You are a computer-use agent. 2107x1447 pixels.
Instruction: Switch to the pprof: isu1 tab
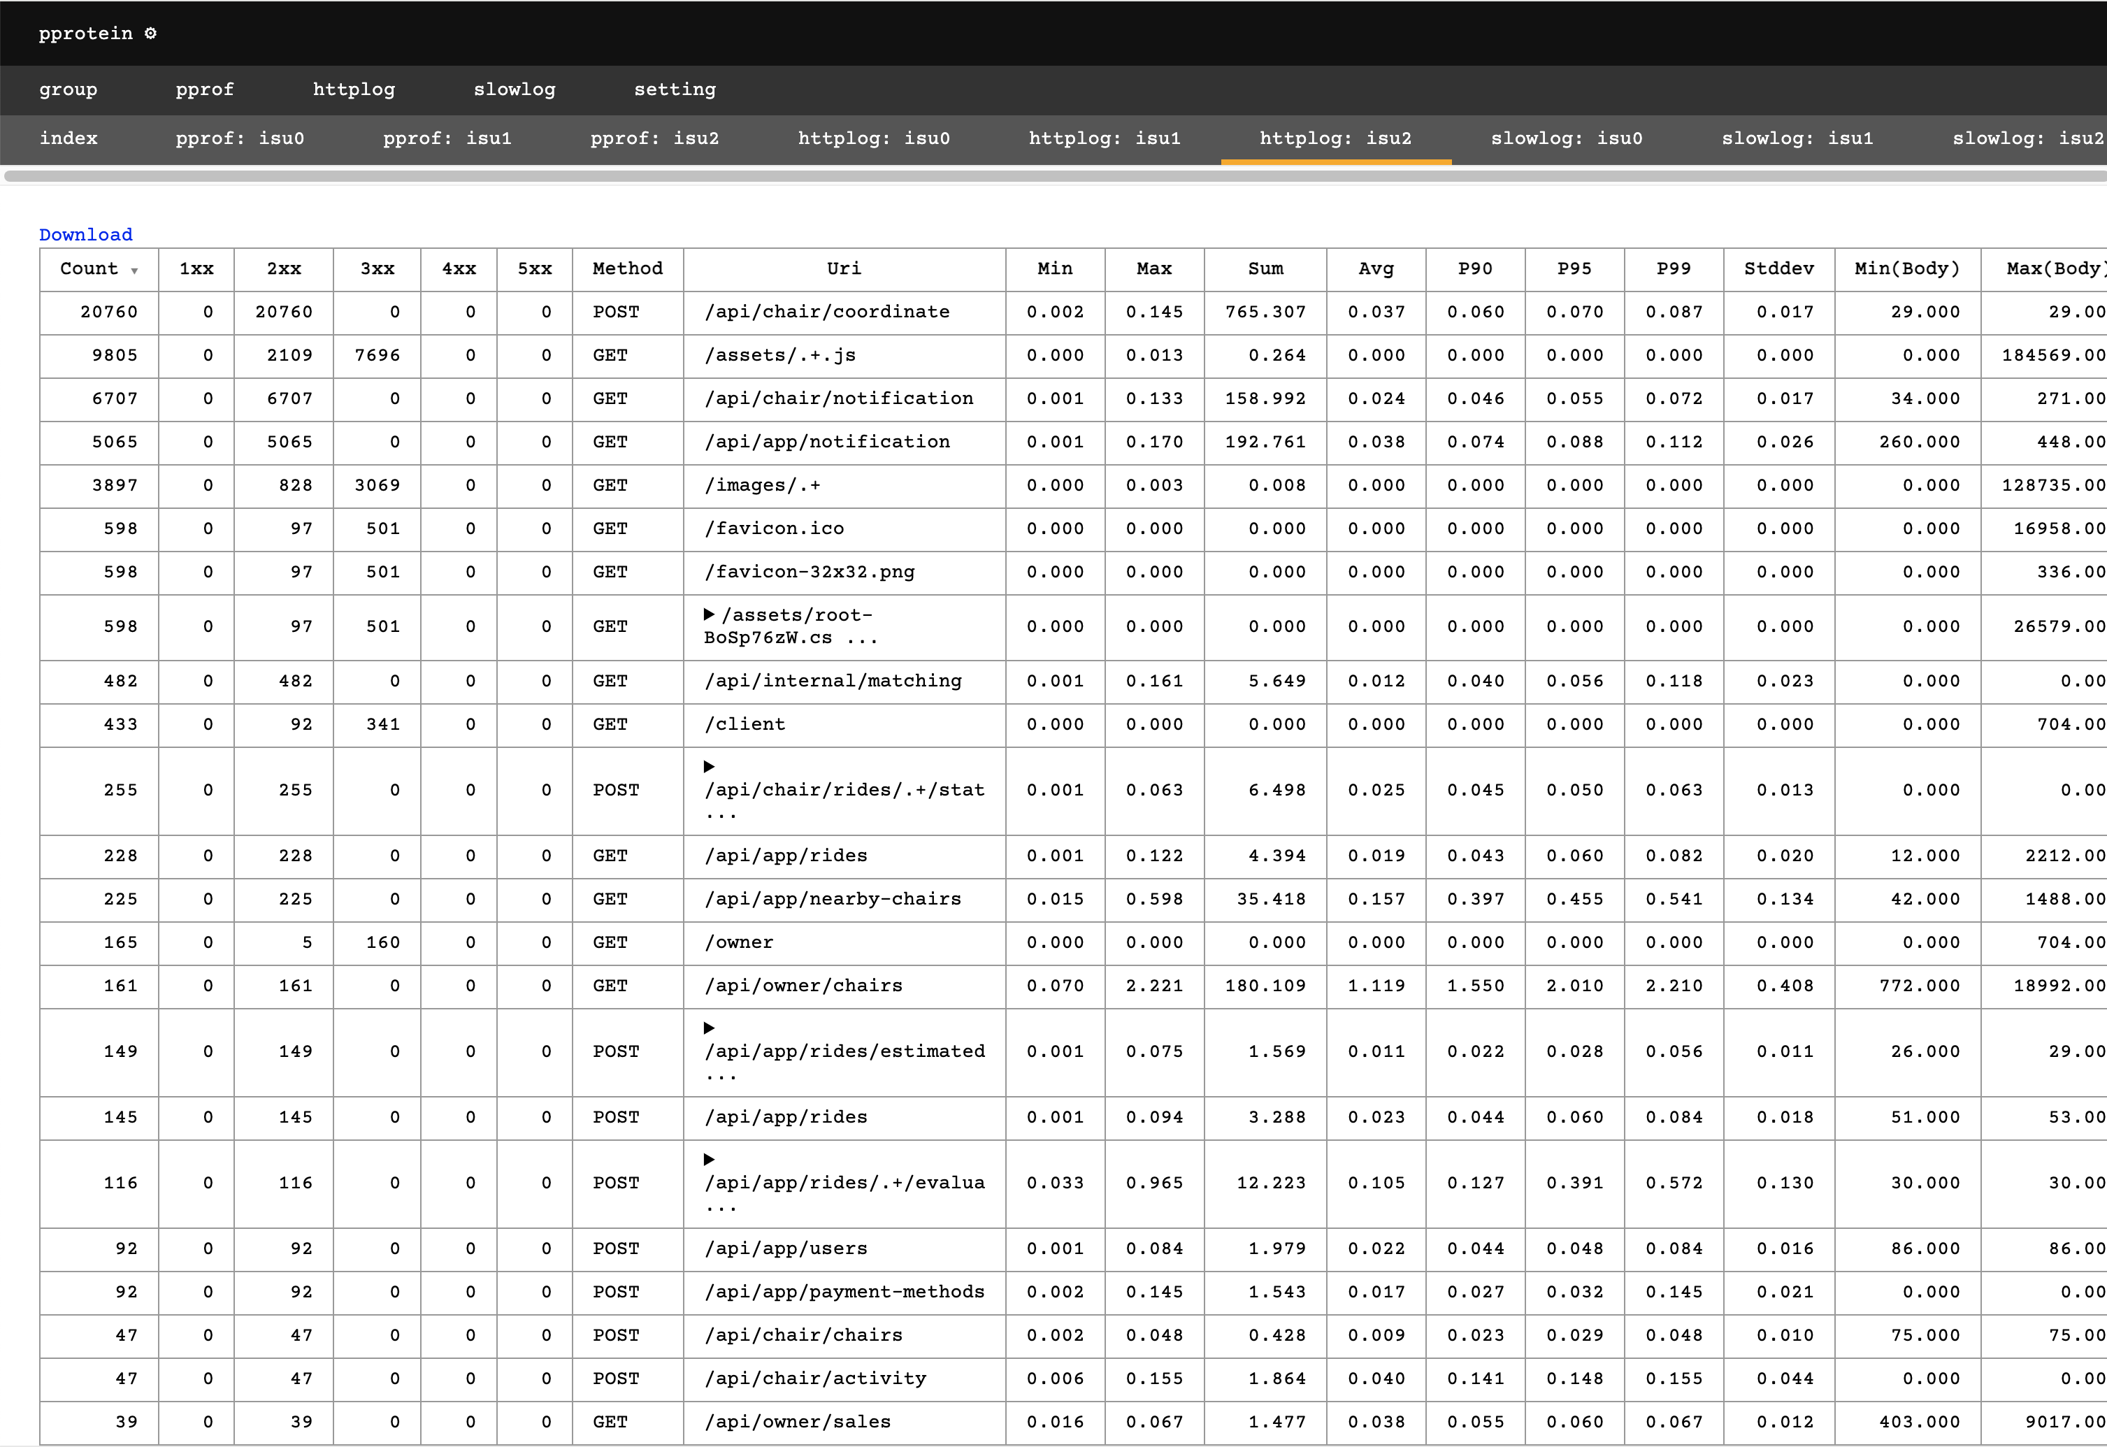(x=447, y=138)
